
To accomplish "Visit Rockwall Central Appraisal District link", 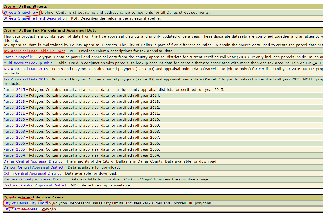I will point(35,185).
